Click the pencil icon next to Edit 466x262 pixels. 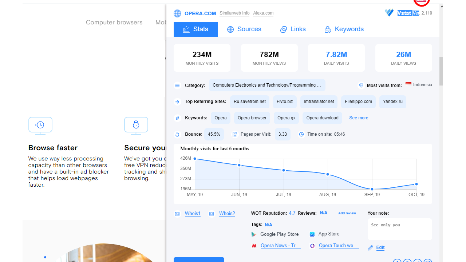[370, 248]
